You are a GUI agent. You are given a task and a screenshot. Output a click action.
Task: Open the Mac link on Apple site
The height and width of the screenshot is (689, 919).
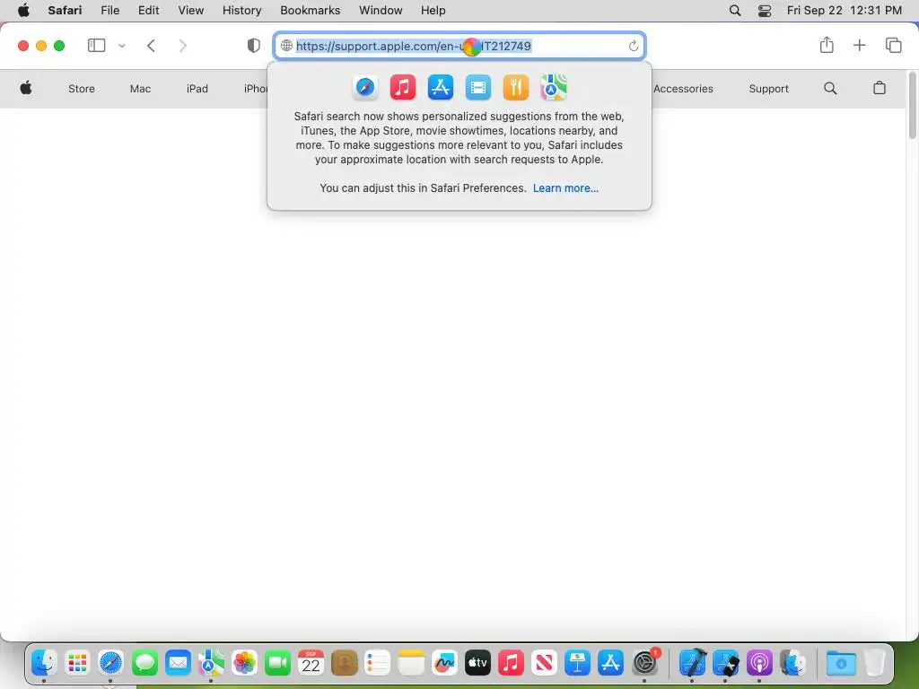pos(140,89)
